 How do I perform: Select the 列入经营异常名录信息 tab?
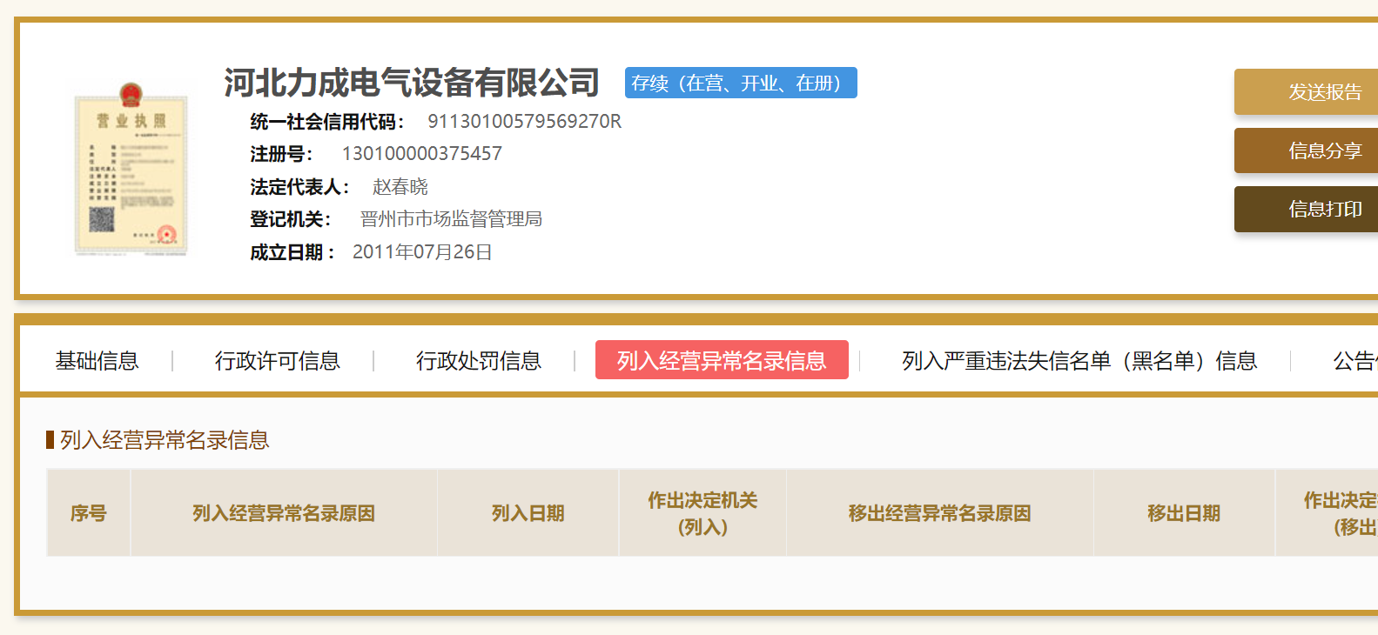pyautogui.click(x=722, y=360)
